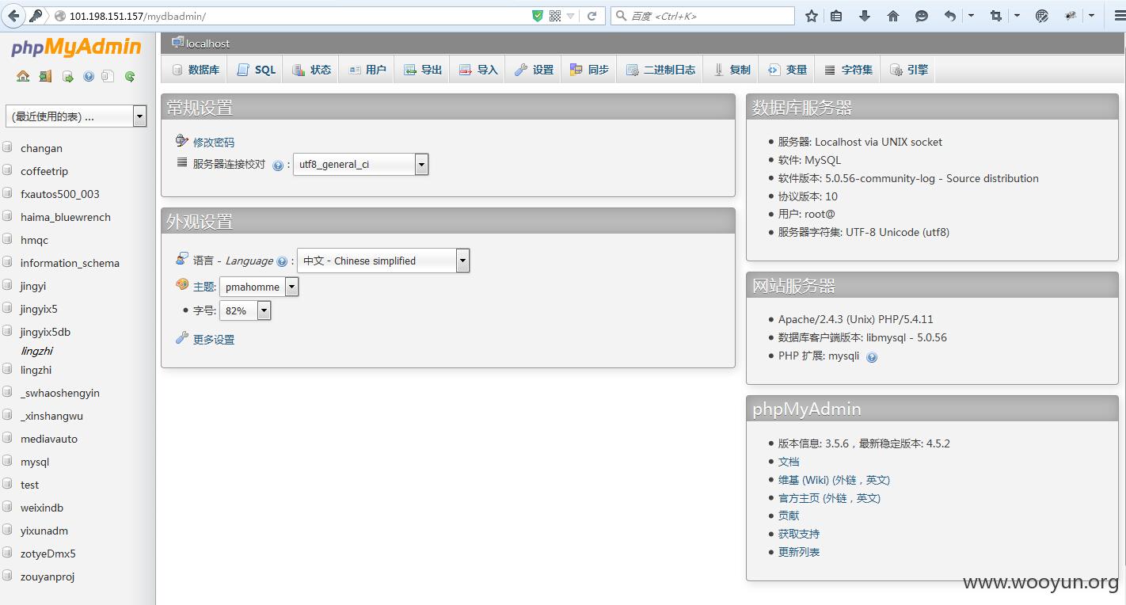Go to phpMyAdmin home via house icon
This screenshot has height=605, width=1126.
[x=23, y=77]
